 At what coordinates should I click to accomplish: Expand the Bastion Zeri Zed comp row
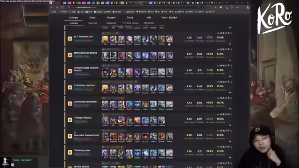point(230,92)
